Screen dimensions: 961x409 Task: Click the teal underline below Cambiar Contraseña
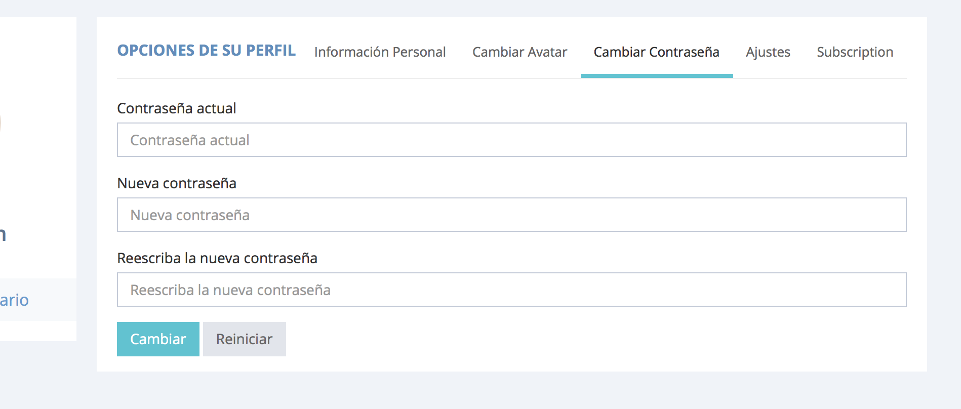[656, 76]
